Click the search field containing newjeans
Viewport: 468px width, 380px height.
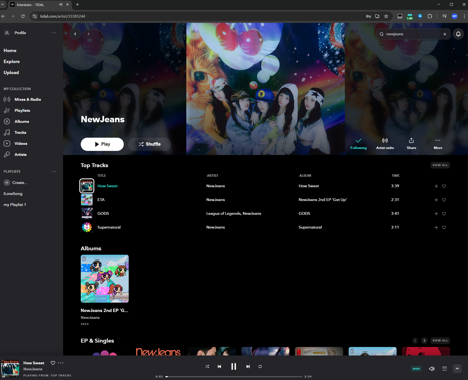pyautogui.click(x=413, y=34)
